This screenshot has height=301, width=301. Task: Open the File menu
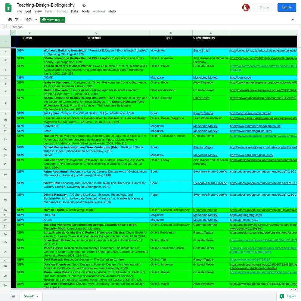(x=19, y=11)
